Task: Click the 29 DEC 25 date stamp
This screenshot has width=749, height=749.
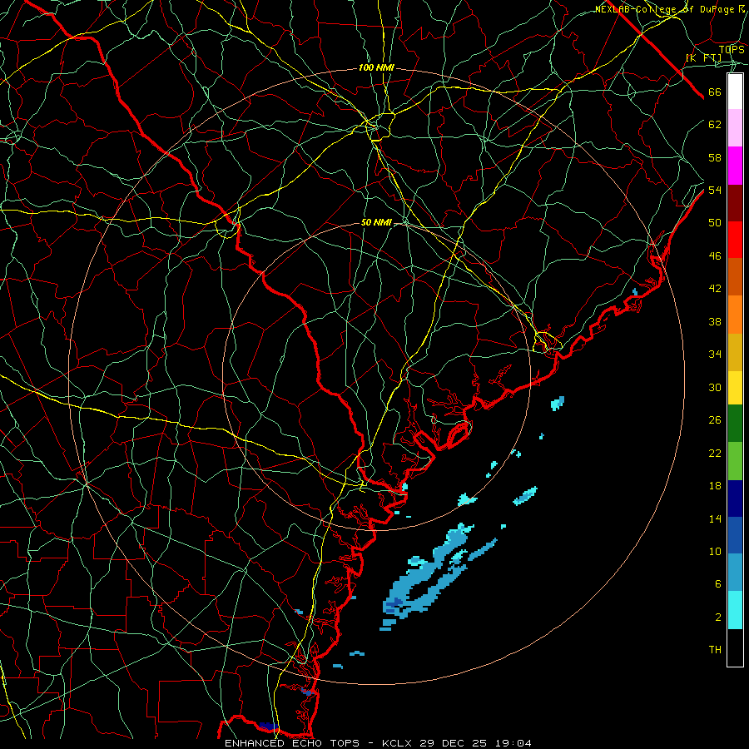Action: click(x=454, y=743)
